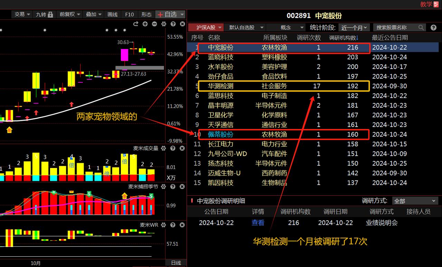
Task: Select the 长江电力 stock row
Action: tap(313, 144)
